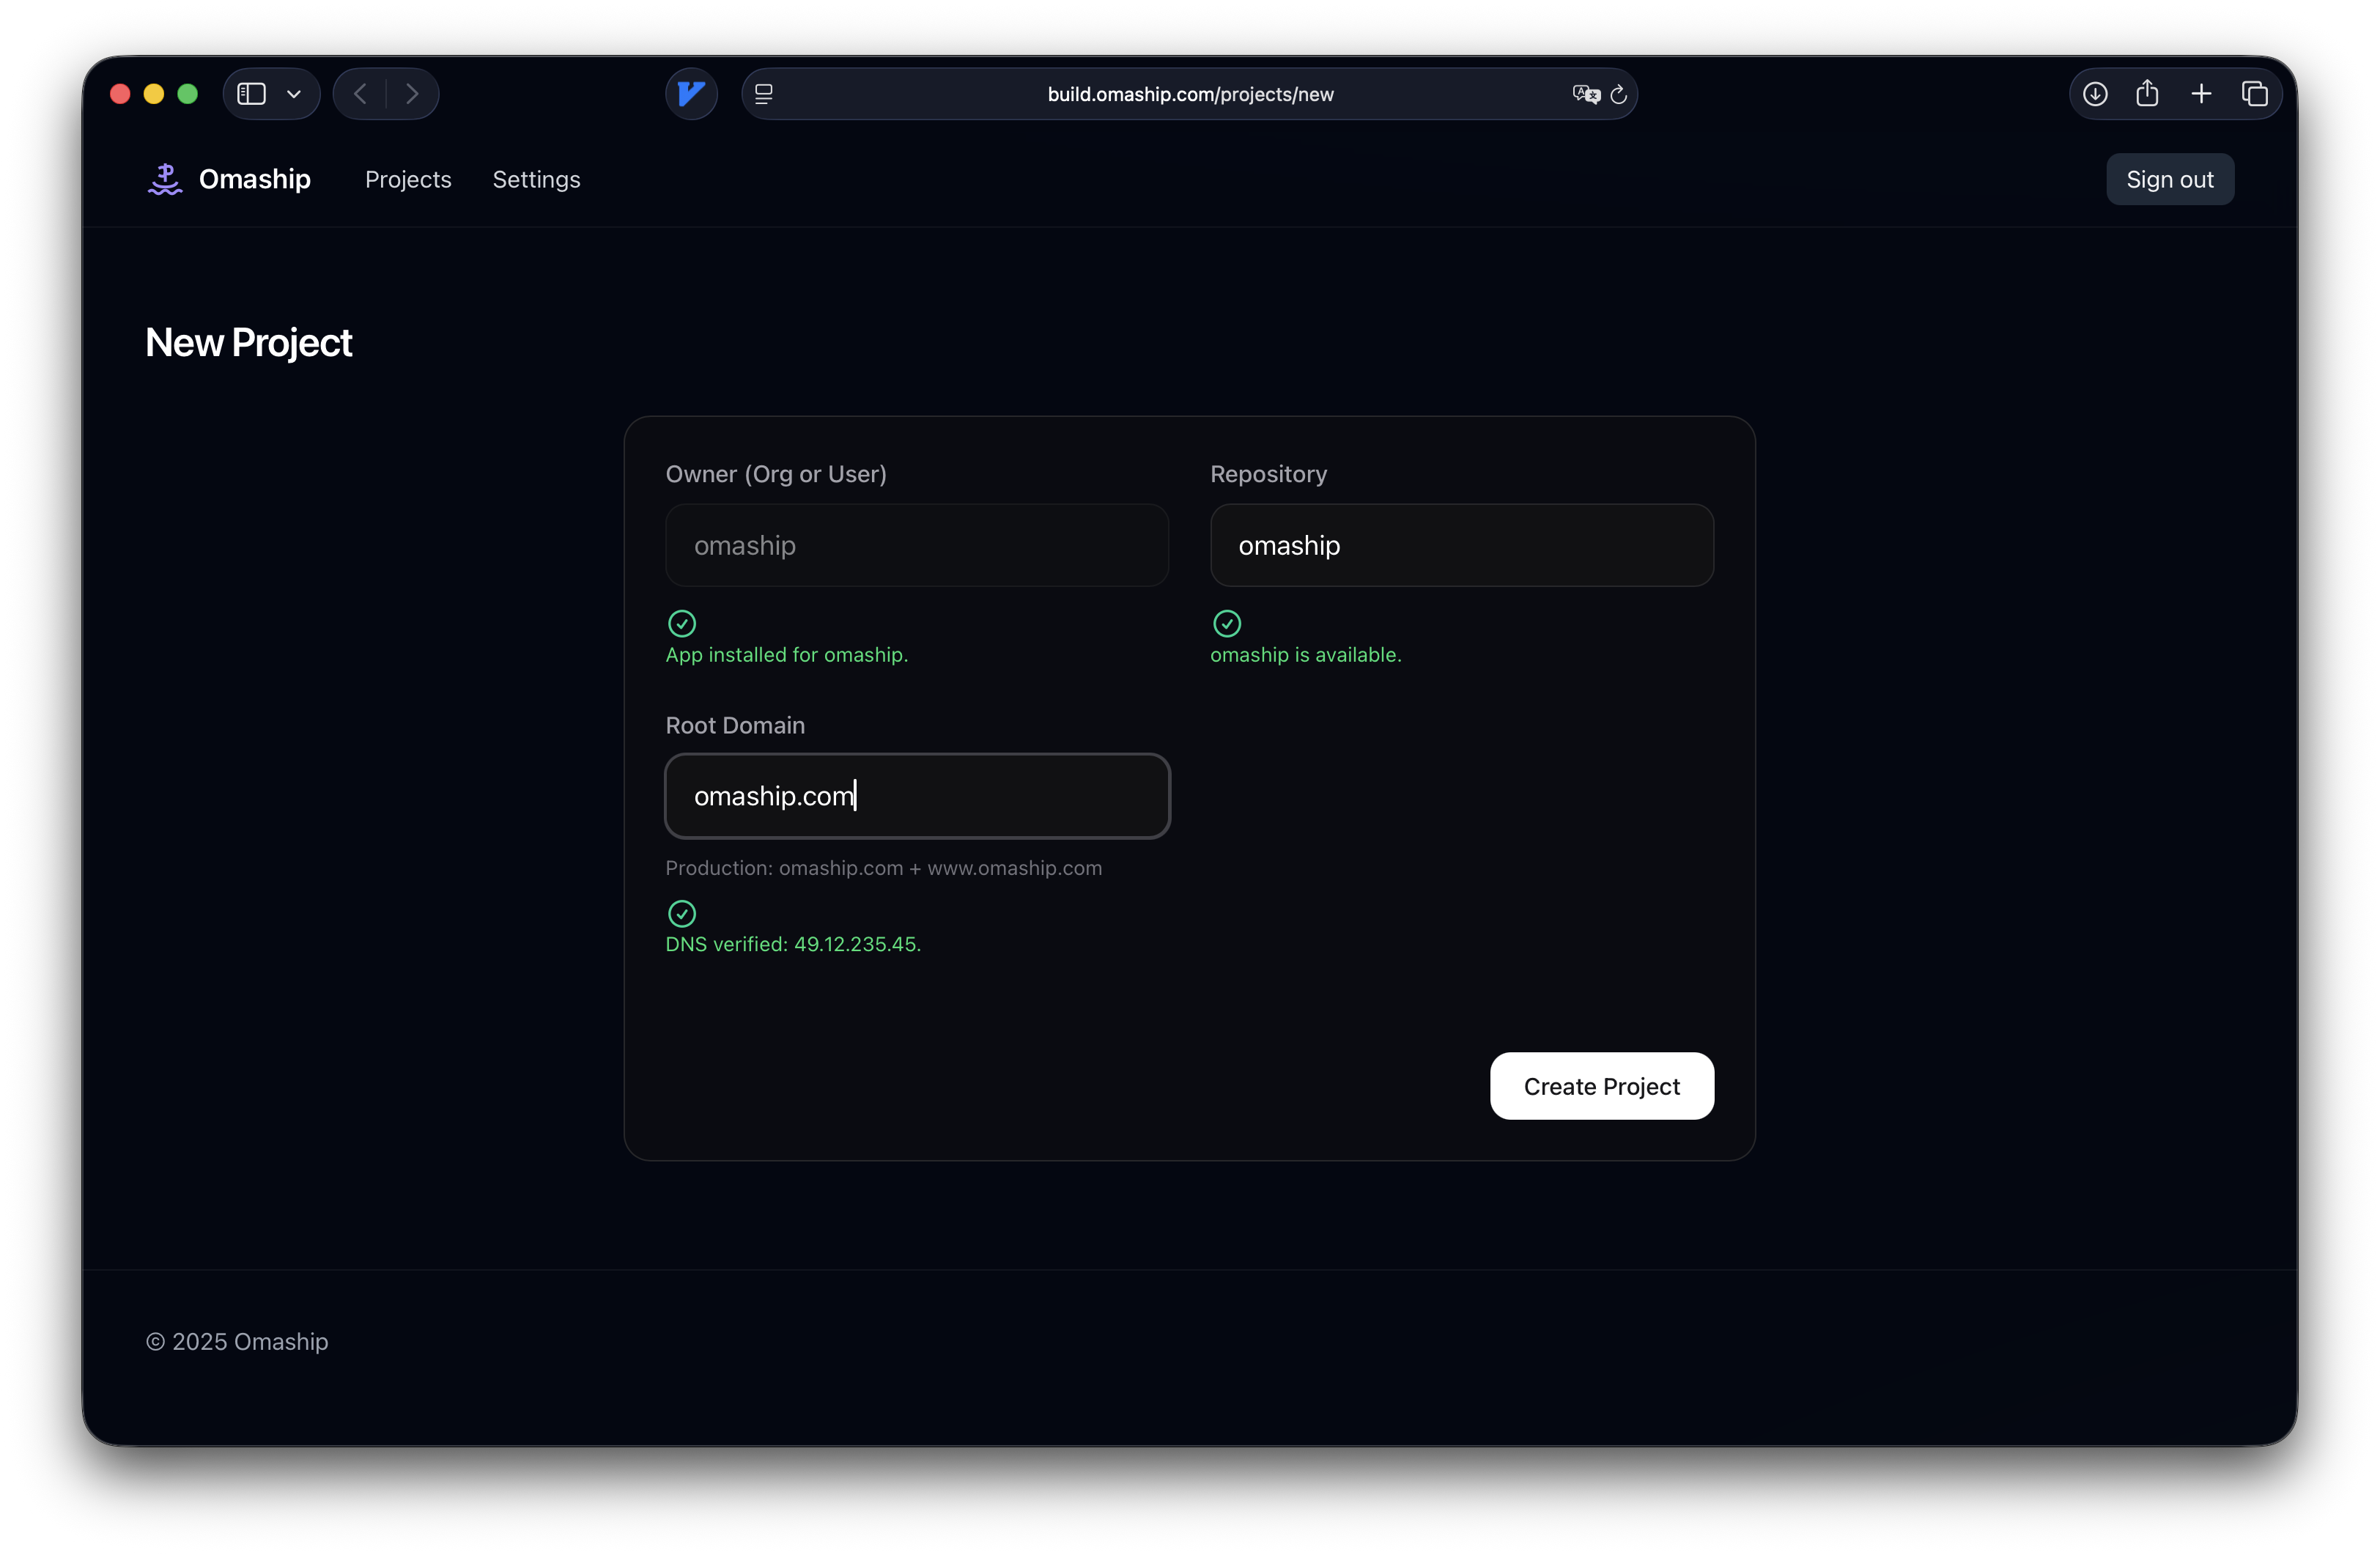Click the Create Project button
Screen dimensions: 2380x1555
tap(1601, 1086)
